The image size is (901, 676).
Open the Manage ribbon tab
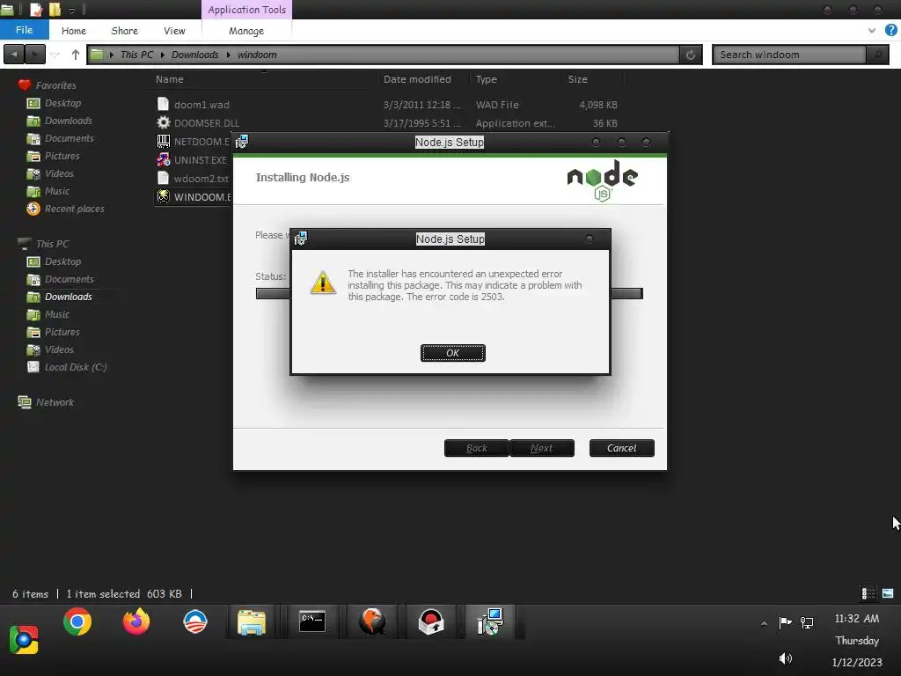pos(246,31)
